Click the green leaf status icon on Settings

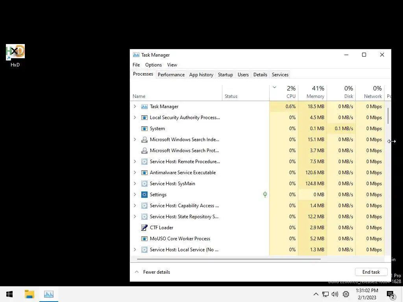pos(265,195)
